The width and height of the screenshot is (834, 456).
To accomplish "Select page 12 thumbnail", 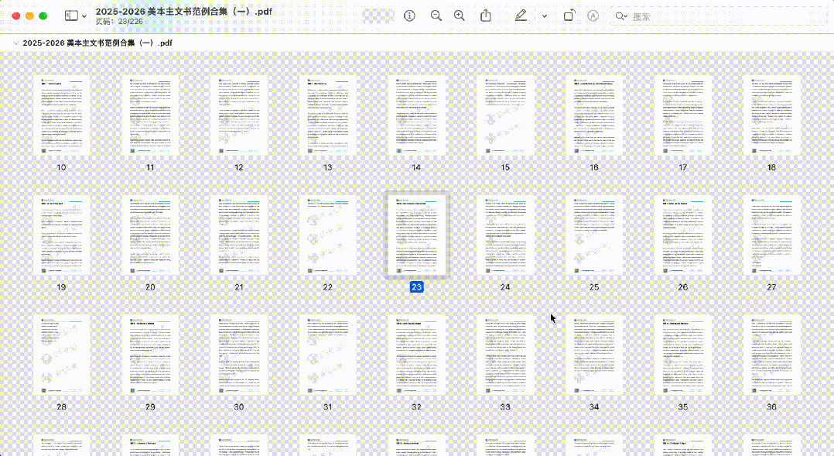I will [x=239, y=115].
